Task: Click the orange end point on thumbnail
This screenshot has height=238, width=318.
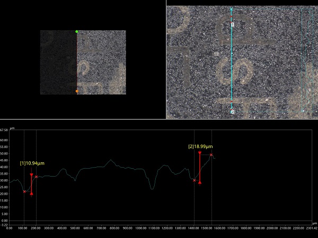Action: [77, 91]
